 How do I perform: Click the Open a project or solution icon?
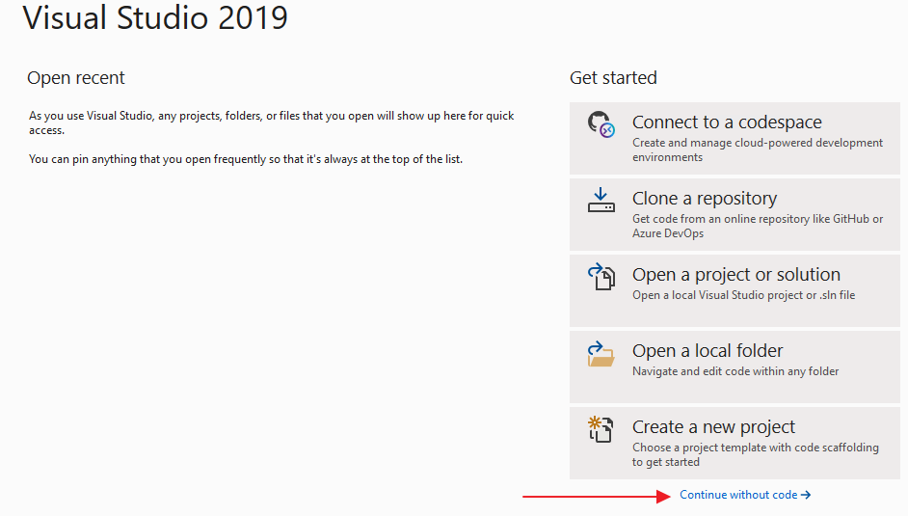pyautogui.click(x=601, y=278)
